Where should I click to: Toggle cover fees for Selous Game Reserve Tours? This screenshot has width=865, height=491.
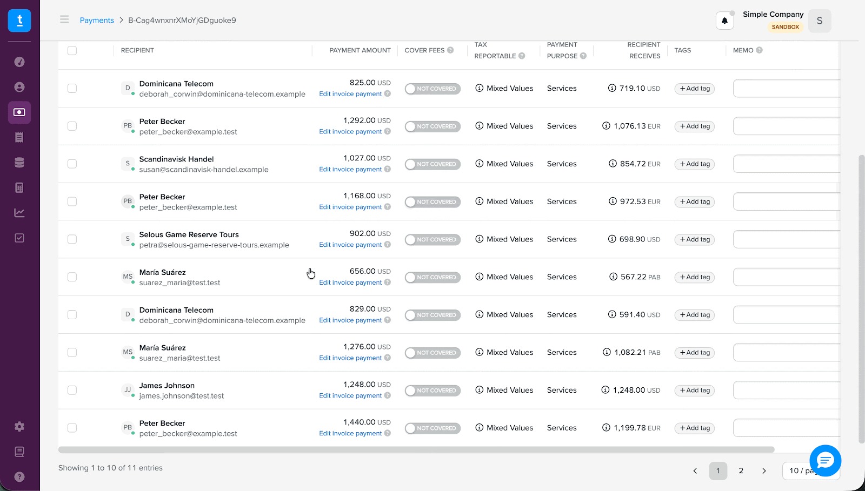[x=432, y=239]
